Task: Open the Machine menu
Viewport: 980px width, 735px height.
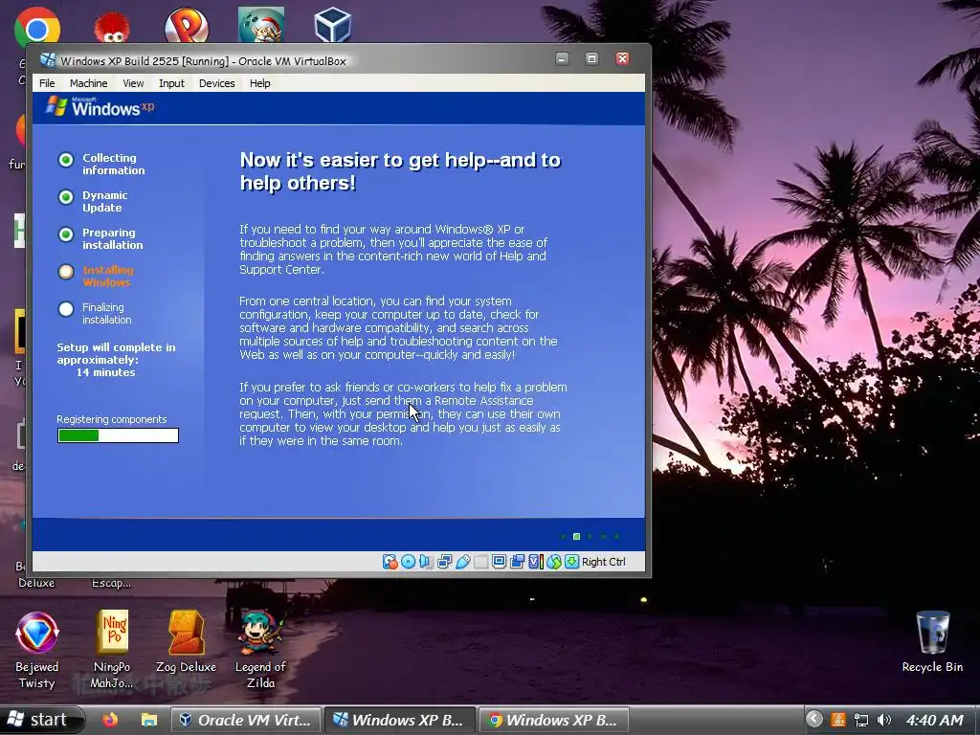Action: pyautogui.click(x=88, y=83)
